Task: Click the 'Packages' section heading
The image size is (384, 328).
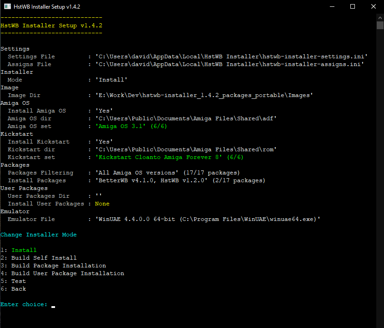Action: coord(15,165)
